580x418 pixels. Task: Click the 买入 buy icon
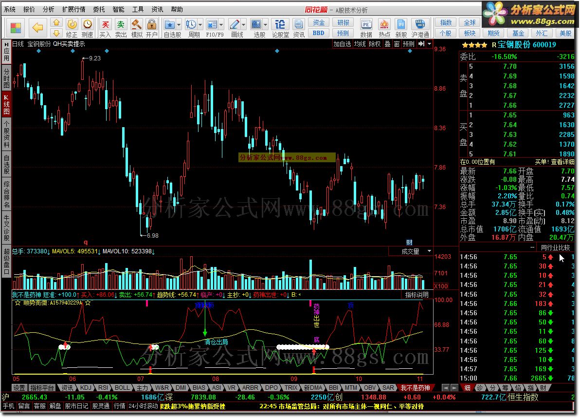coord(106,28)
